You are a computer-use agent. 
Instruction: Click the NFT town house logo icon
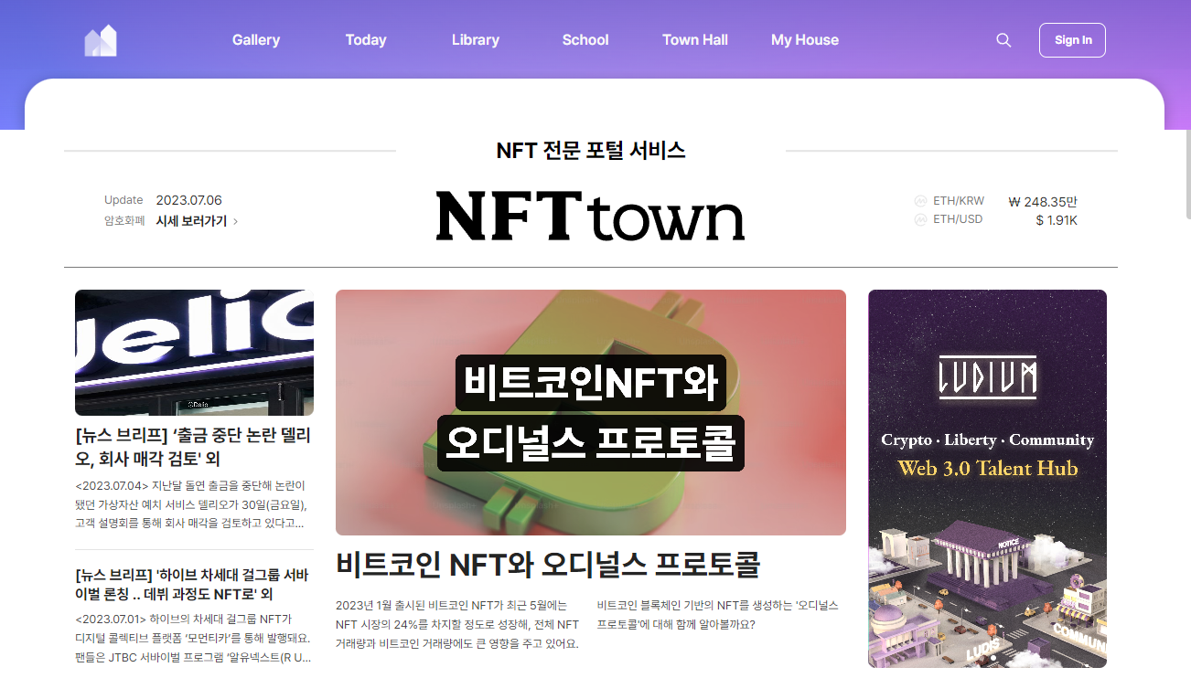[x=101, y=40]
